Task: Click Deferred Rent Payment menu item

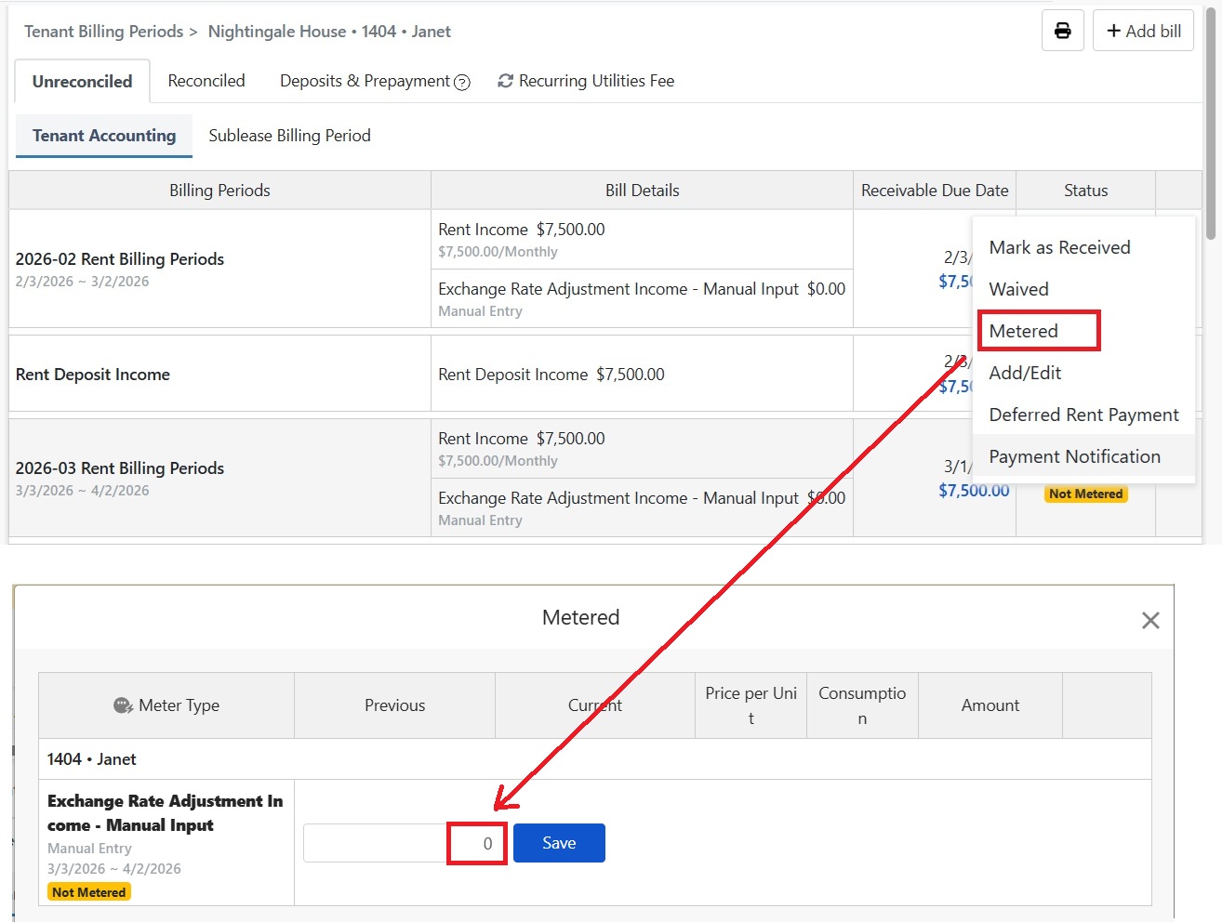Action: click(x=1083, y=415)
